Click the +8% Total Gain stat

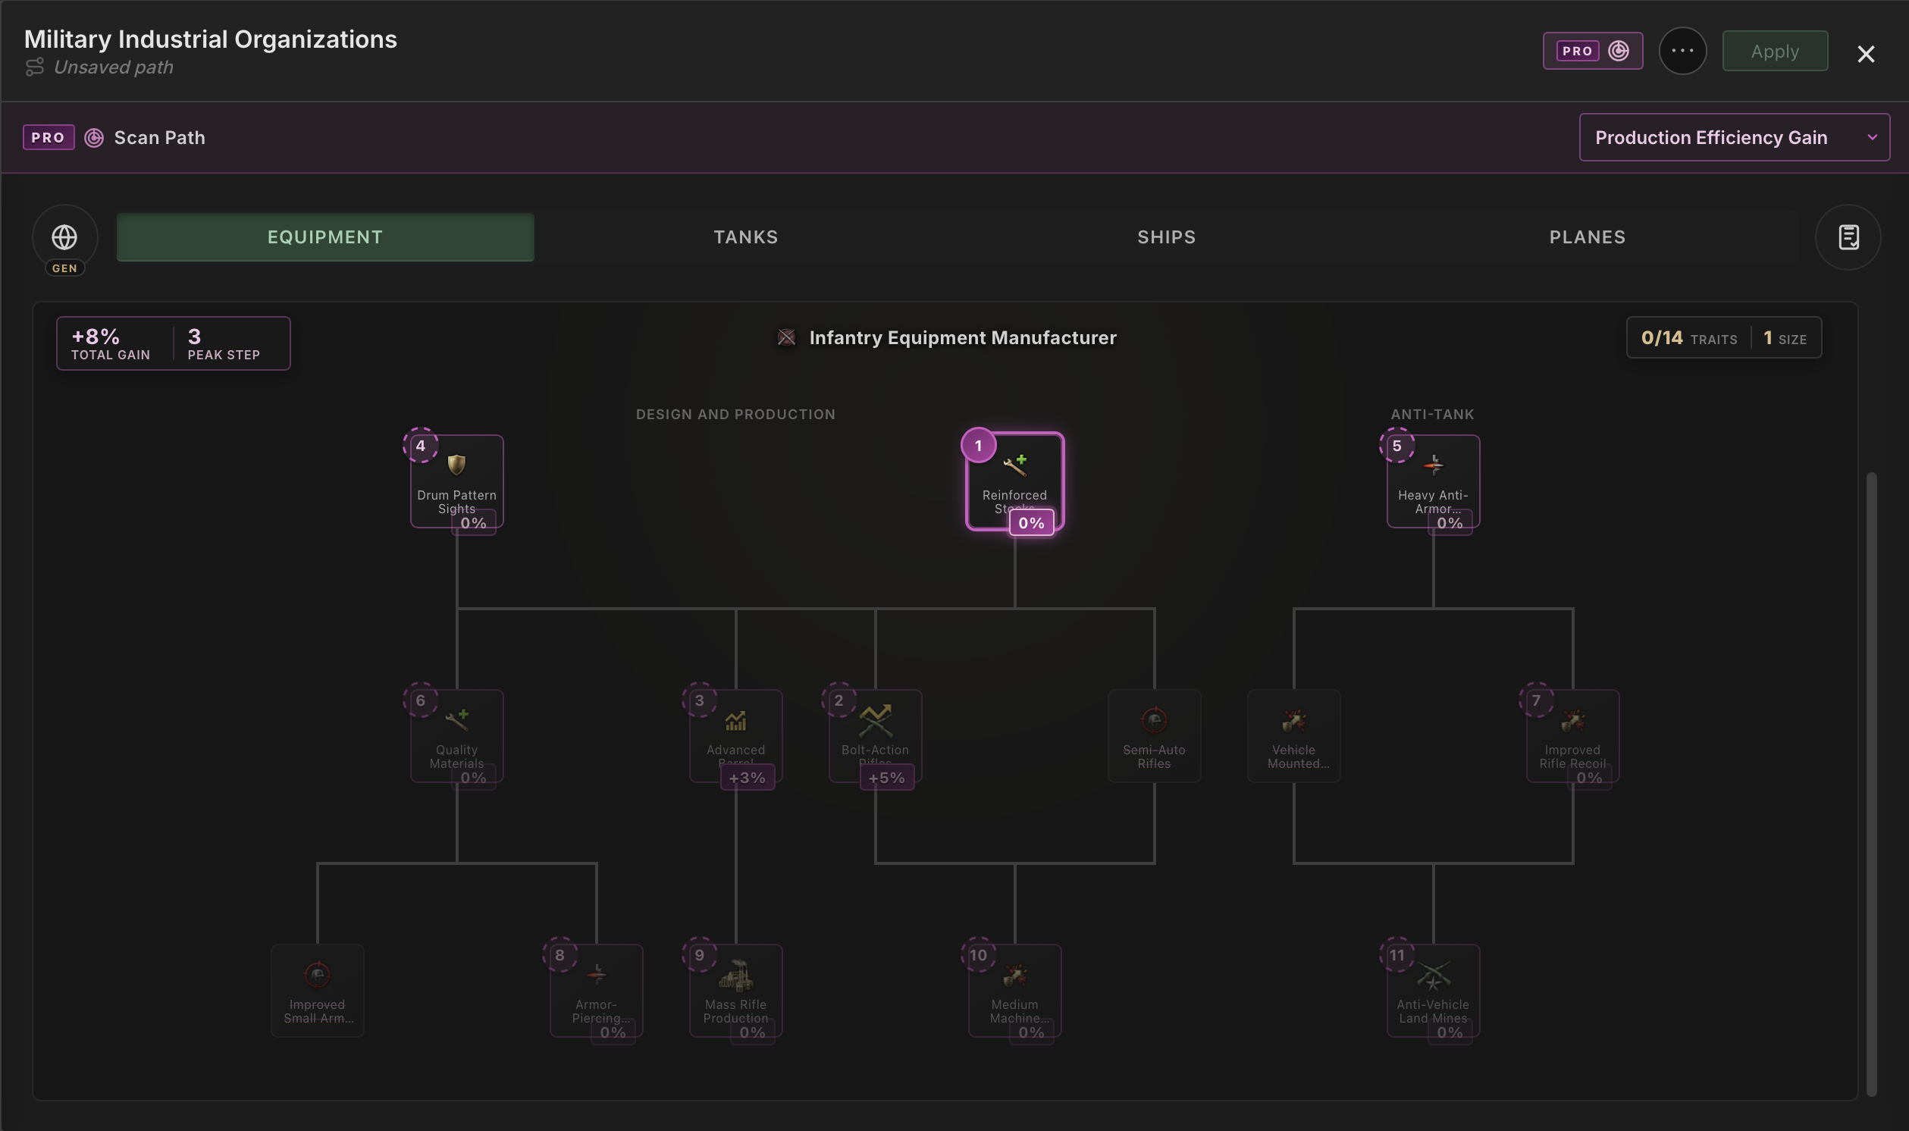tap(111, 343)
